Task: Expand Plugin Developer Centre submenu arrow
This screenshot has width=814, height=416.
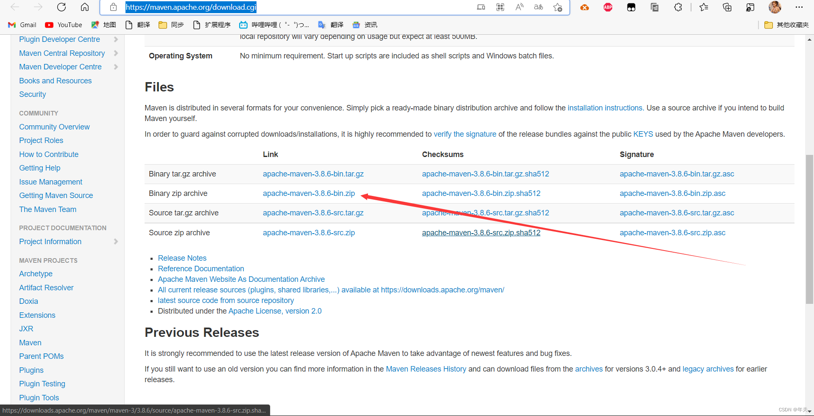Action: 116,39
